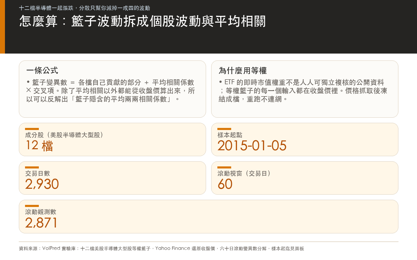Viewport: 417px width, 260px height.
Task: Select the bullet paragraph starting 籃子變異數
Action: pos(111,91)
